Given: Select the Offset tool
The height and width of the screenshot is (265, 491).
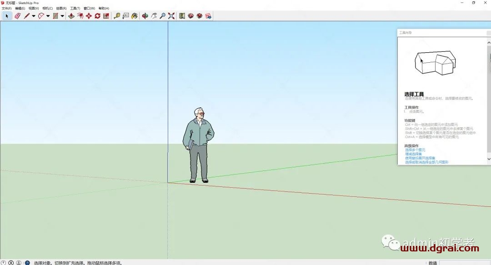Looking at the screenshot, I should (x=80, y=16).
